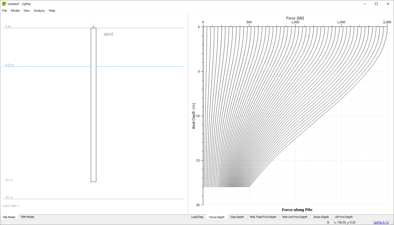Switch to Mob Total Frict-Depth tab

(263, 217)
